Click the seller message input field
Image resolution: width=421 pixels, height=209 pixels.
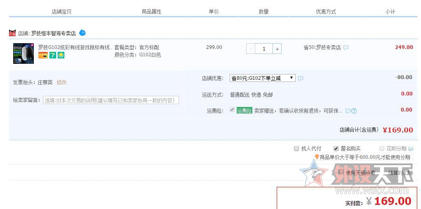pos(111,100)
